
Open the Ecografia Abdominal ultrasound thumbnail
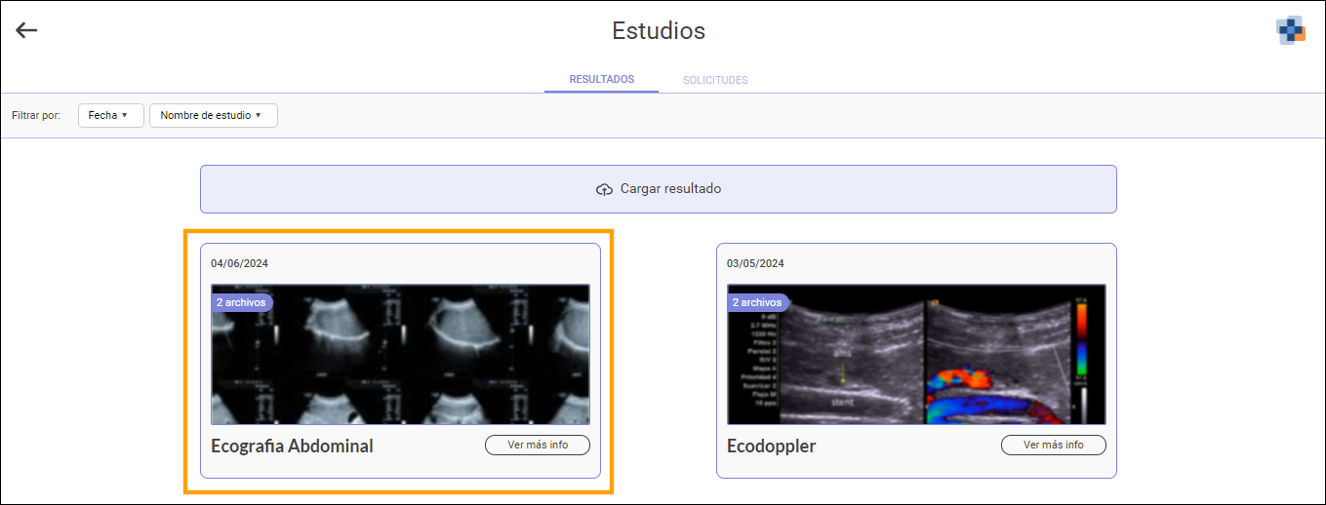tap(401, 354)
